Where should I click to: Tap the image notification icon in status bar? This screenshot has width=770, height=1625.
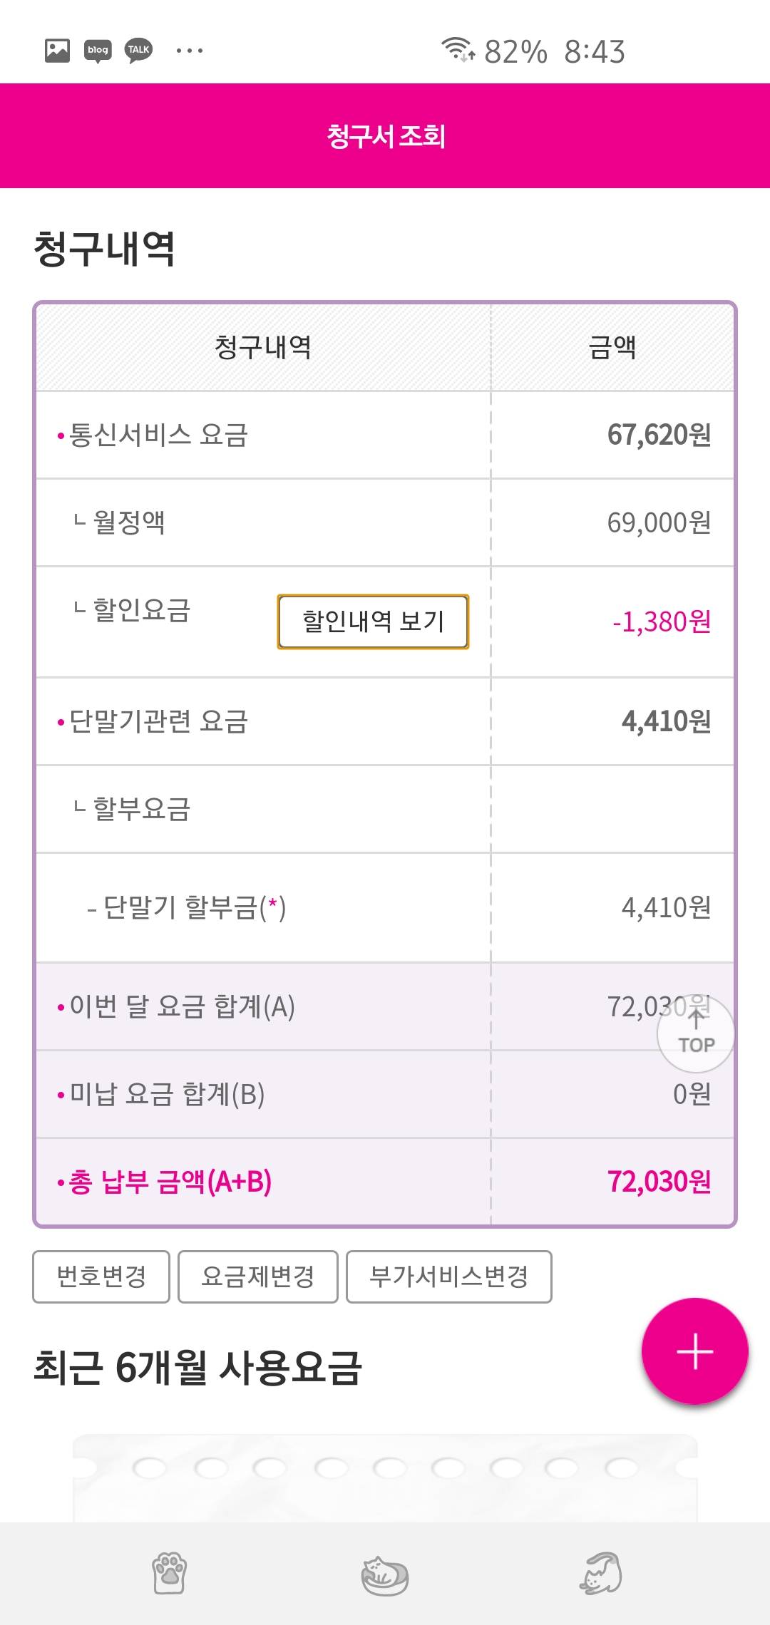pyautogui.click(x=57, y=50)
